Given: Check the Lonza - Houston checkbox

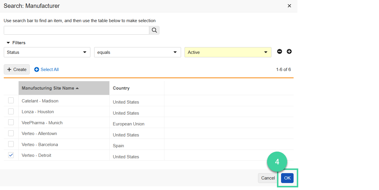Looking at the screenshot, I should pyautogui.click(x=11, y=111).
